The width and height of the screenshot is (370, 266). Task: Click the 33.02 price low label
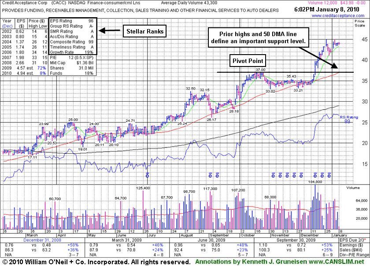270,91
